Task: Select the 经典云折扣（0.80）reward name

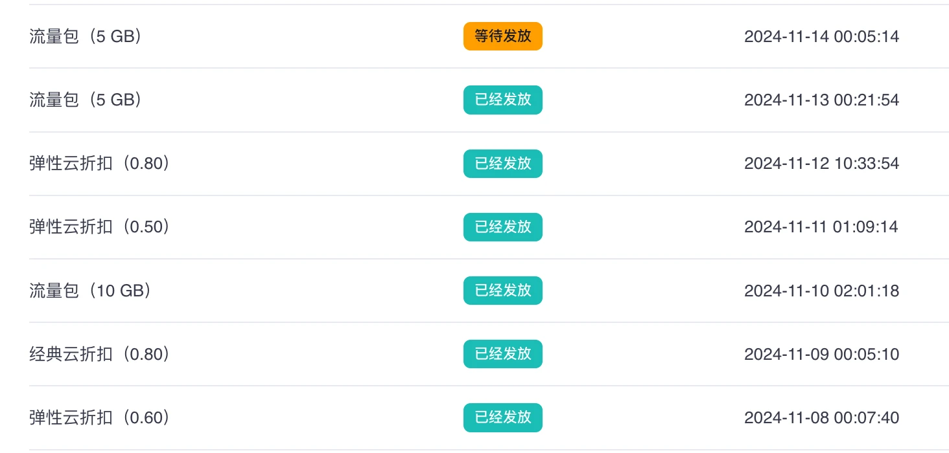Action: pos(100,354)
